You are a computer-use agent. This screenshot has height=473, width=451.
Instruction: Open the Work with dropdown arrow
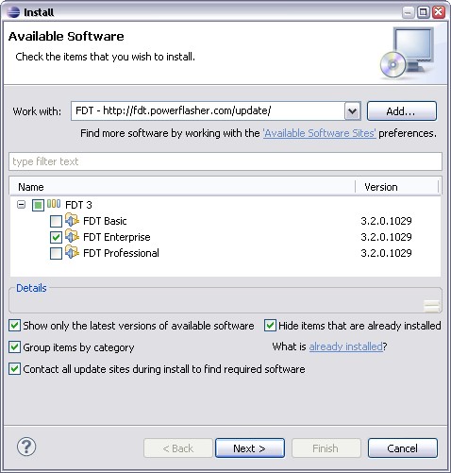tap(353, 110)
